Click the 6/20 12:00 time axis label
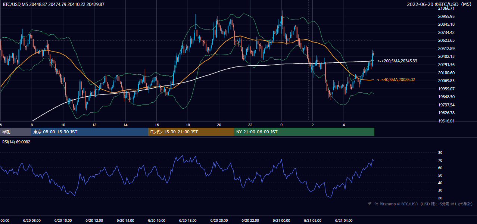This screenshot has width=477, height=224. tap(94, 221)
